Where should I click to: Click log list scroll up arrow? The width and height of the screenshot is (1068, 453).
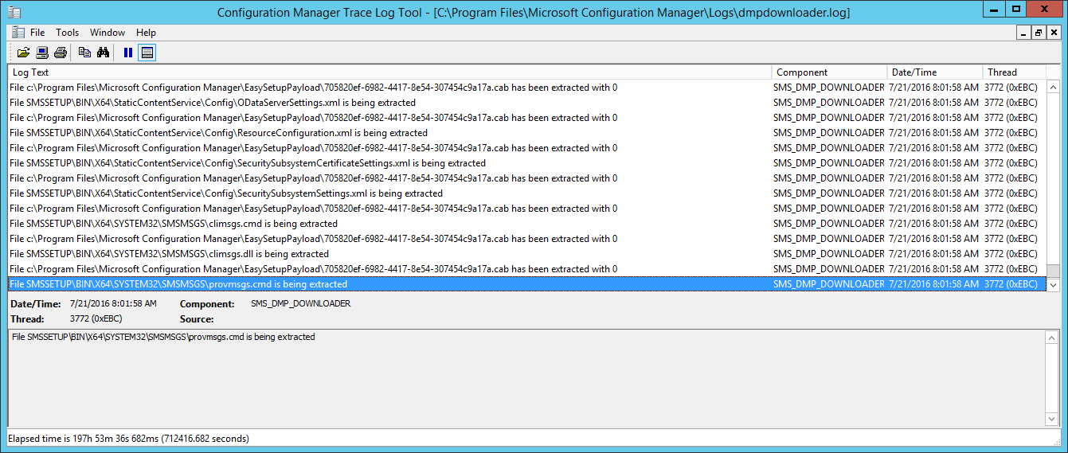click(1053, 87)
